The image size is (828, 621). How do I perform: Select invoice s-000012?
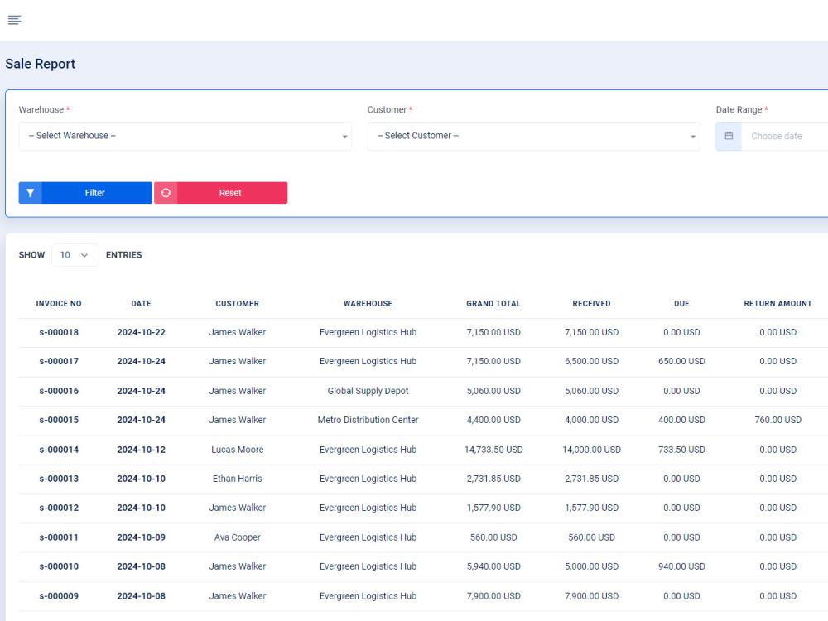(59, 508)
